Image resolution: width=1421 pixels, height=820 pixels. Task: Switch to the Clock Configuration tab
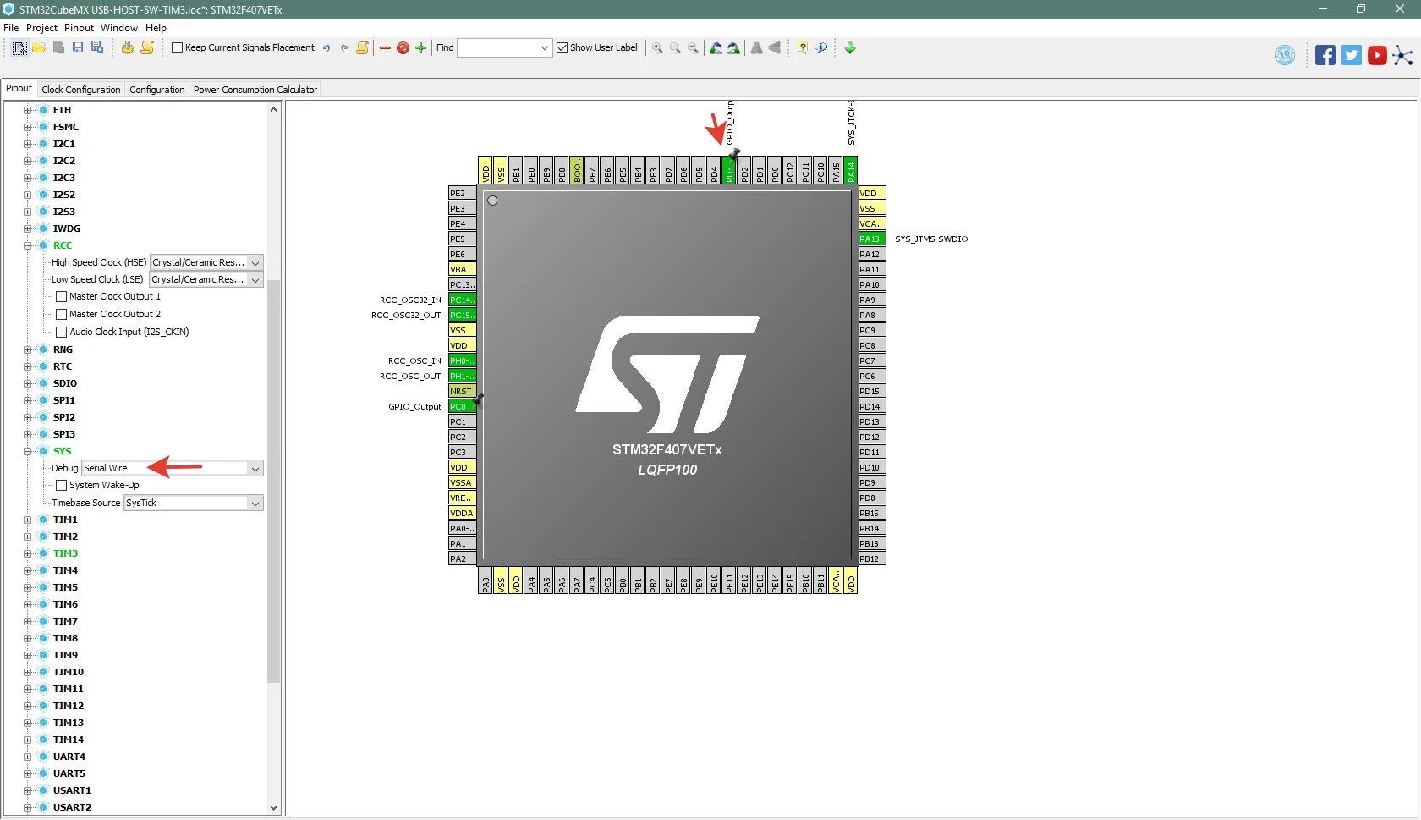coord(81,90)
